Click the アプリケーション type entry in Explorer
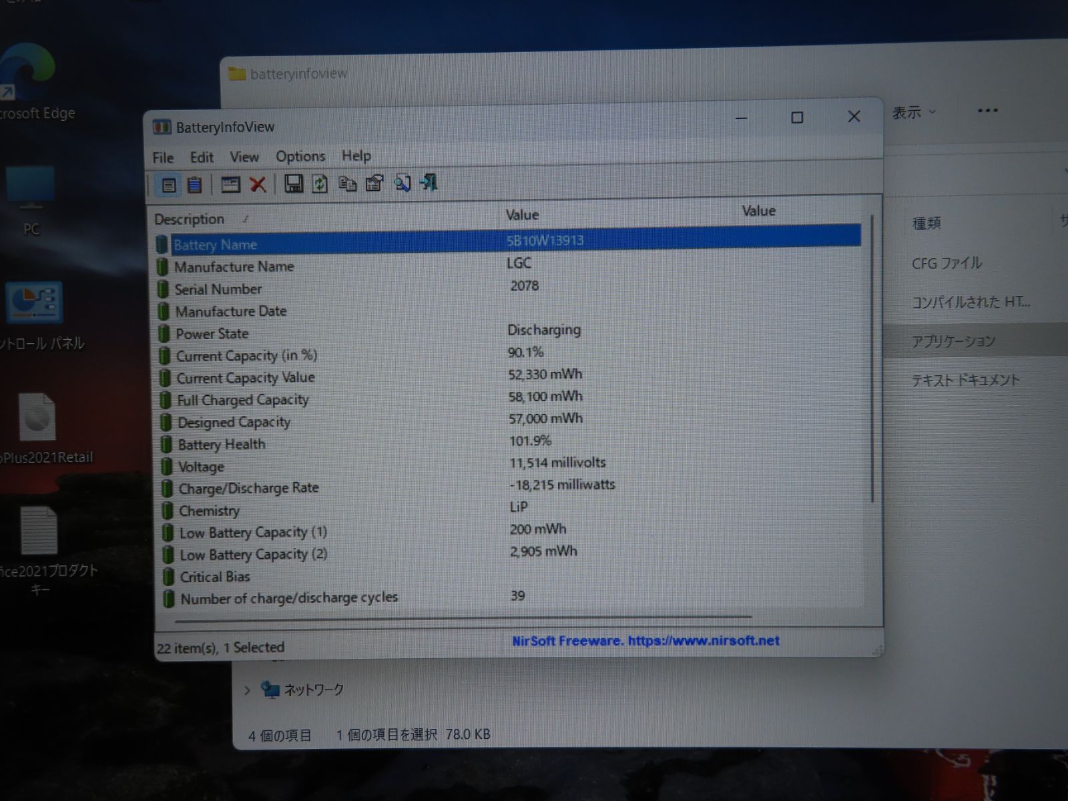Viewport: 1068px width, 801px height. [x=953, y=341]
